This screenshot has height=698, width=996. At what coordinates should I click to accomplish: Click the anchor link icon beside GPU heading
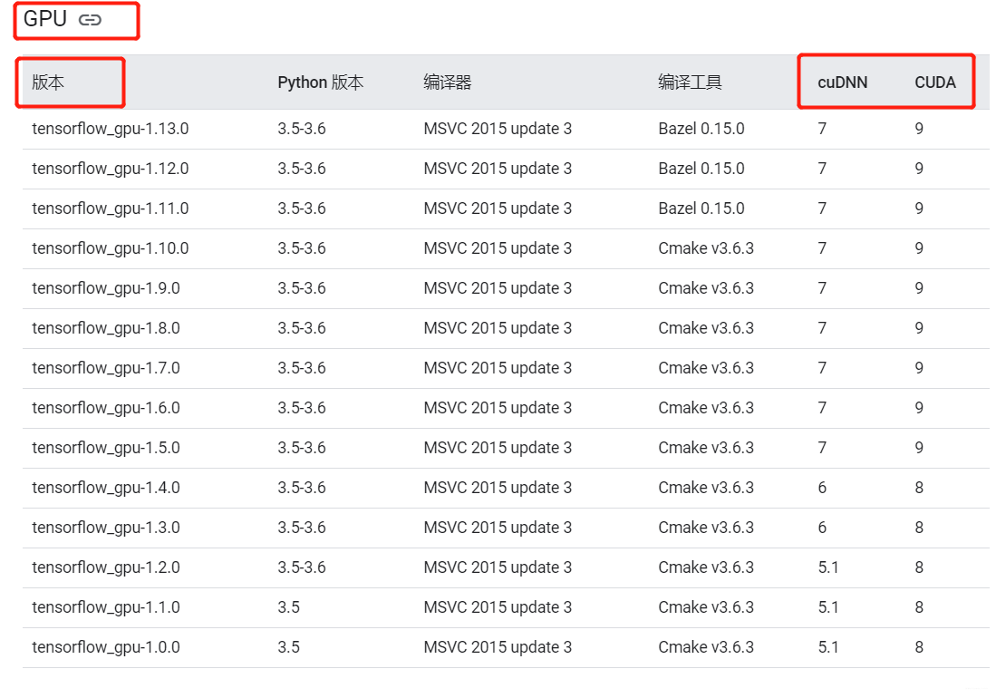point(90,20)
